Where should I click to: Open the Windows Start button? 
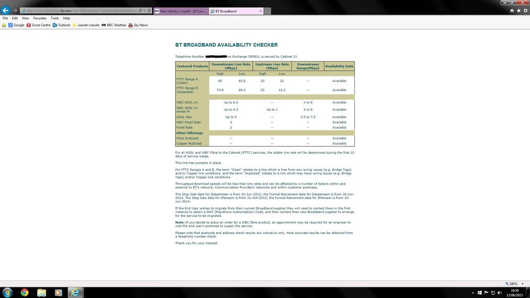(7, 293)
